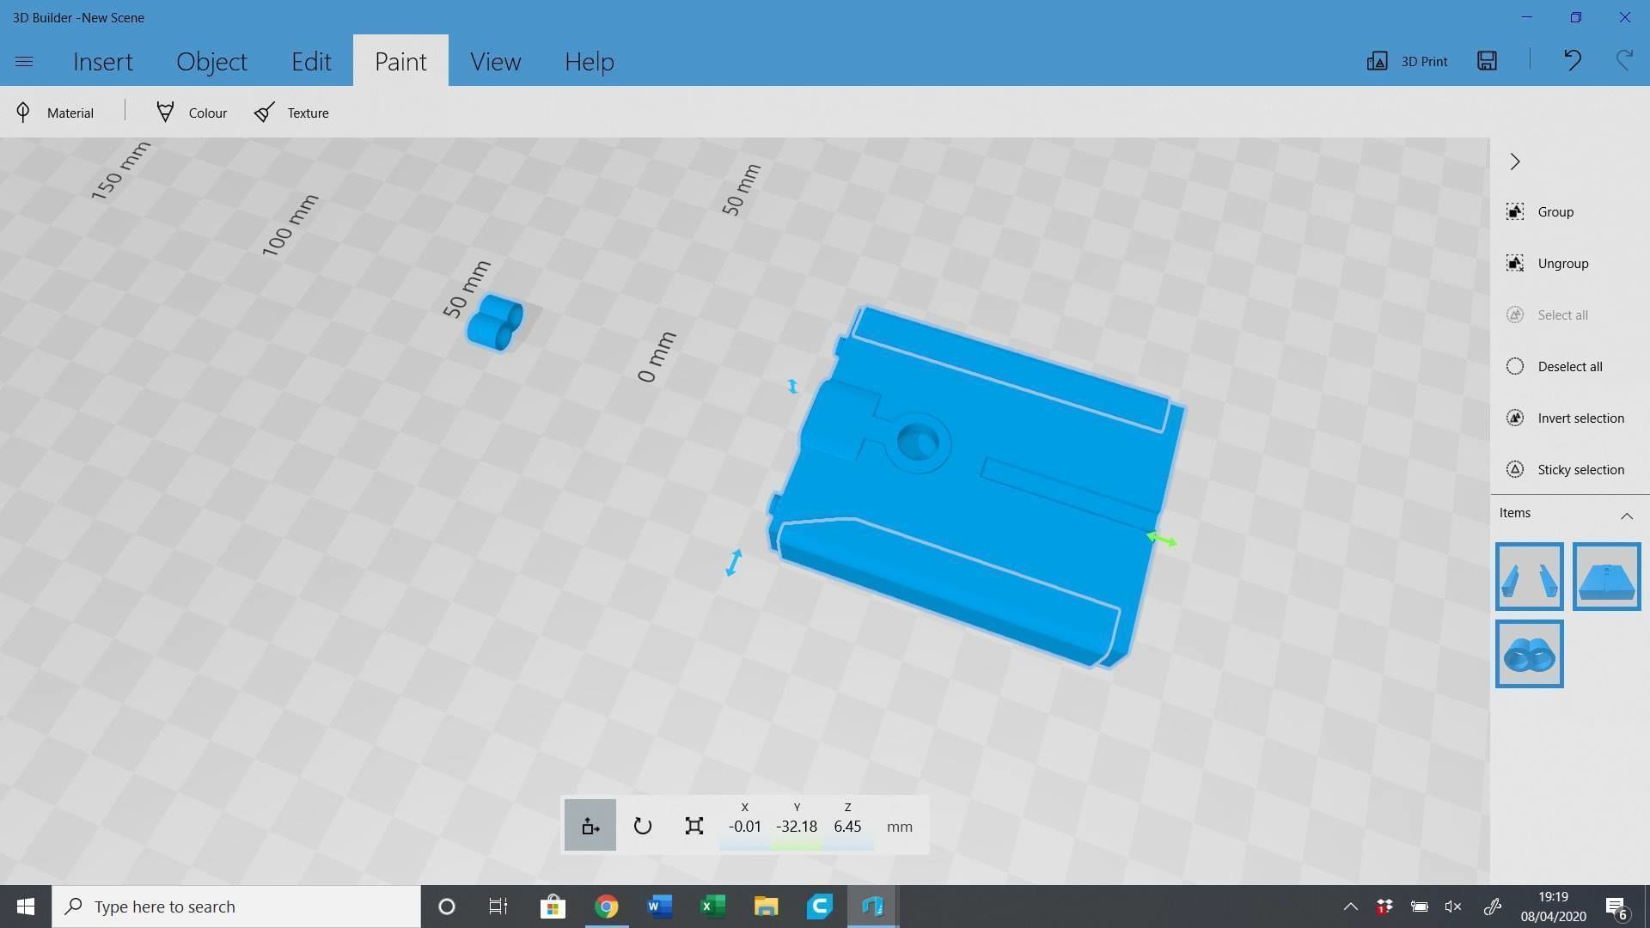Open the 3D Print view

pos(1406,61)
